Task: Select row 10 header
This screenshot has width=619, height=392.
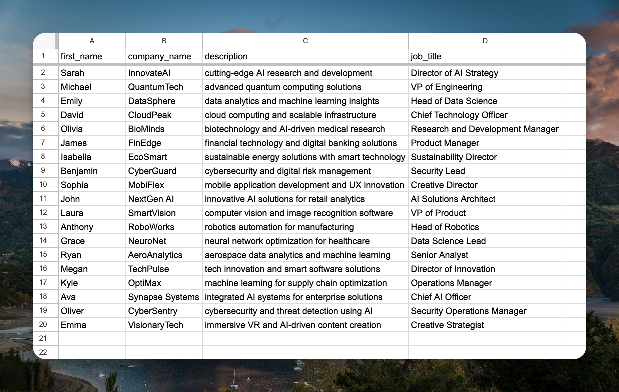Action: (x=45, y=185)
